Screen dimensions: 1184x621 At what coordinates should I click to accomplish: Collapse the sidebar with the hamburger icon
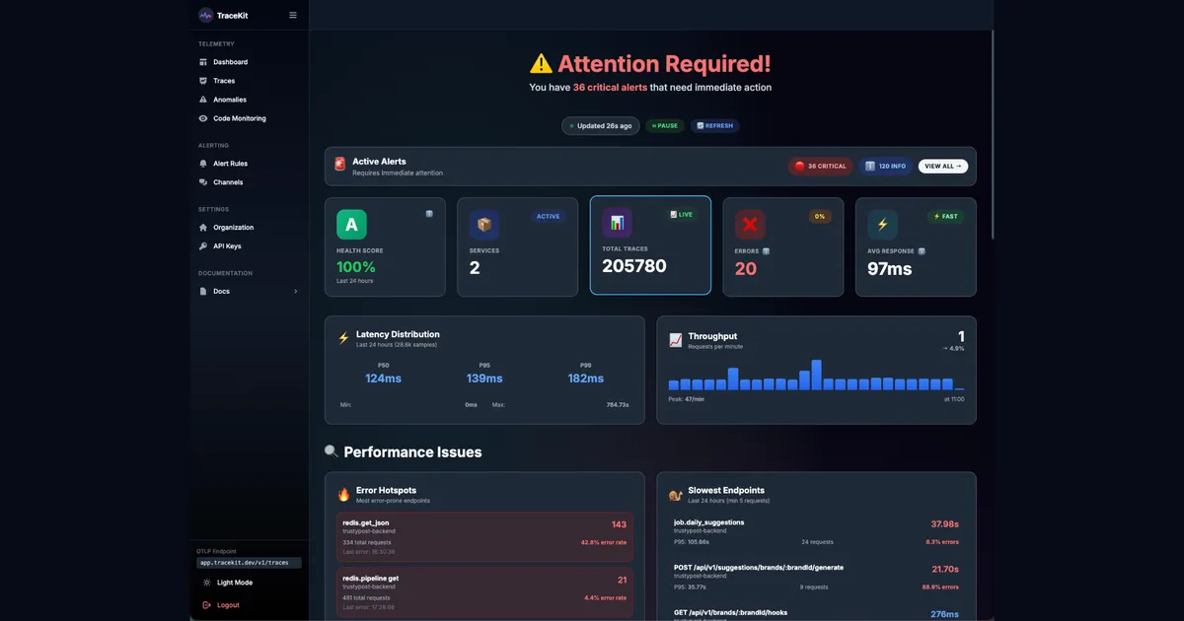tap(292, 15)
